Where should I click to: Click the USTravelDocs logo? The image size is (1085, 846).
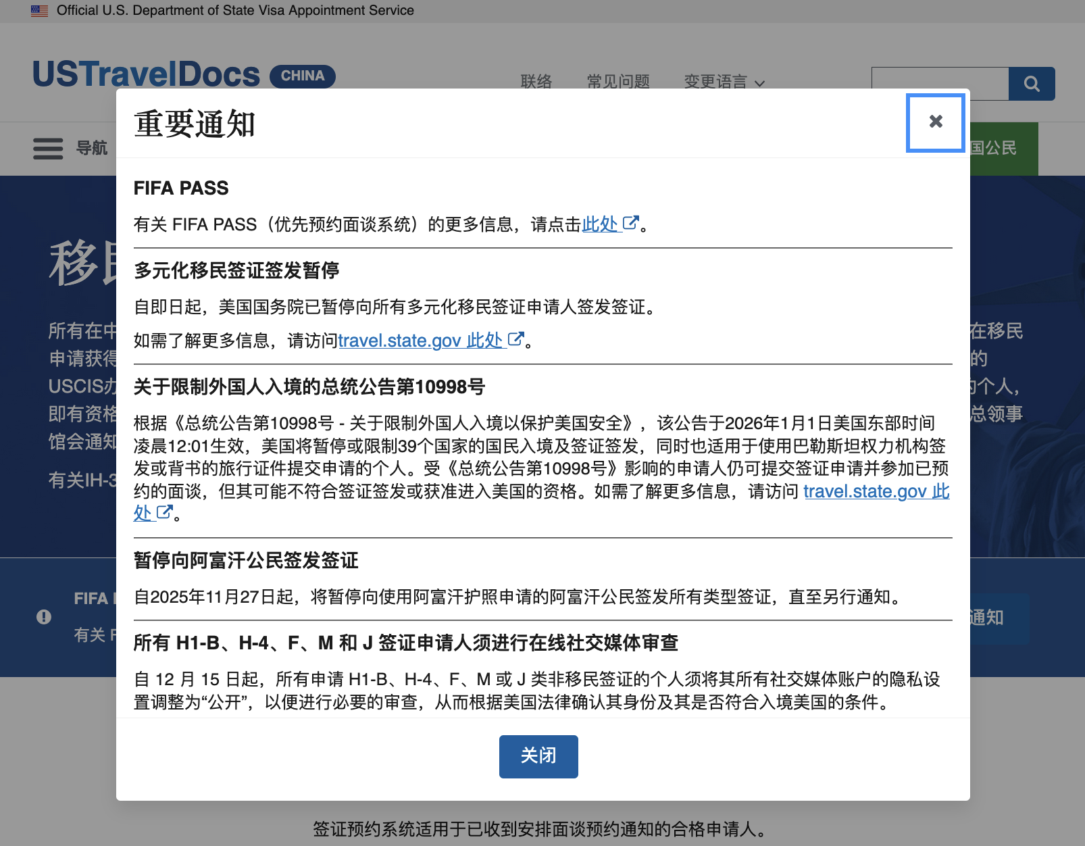tap(146, 74)
